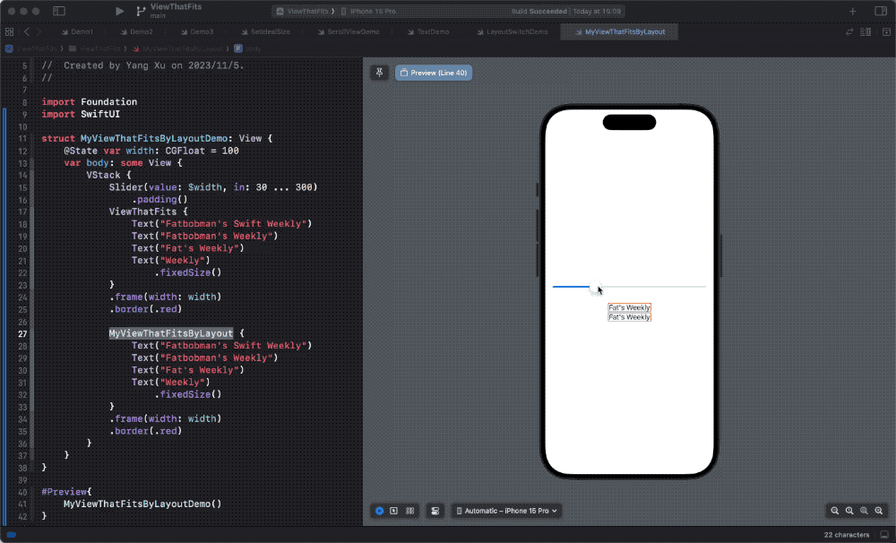Click the upper Fat's Weekly label in preview
The image size is (896, 543).
pos(629,307)
